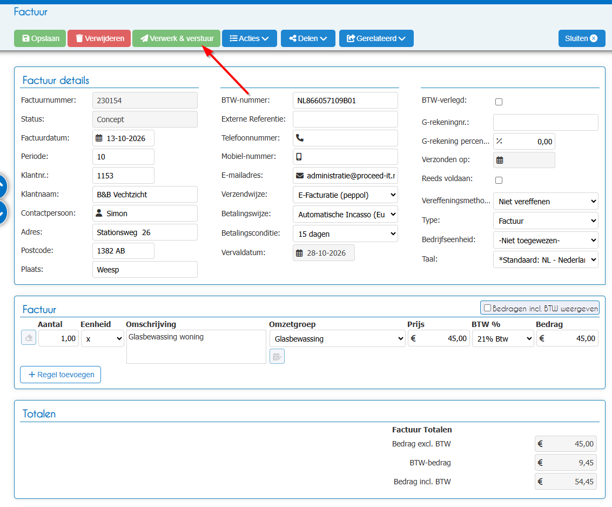The image size is (612, 507).
Task: Click the Verzonden op calendar icon
Action: pyautogui.click(x=500, y=160)
